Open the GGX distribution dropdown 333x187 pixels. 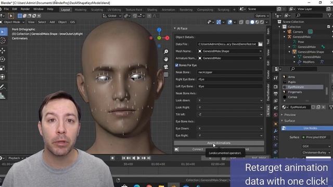(x=316, y=146)
